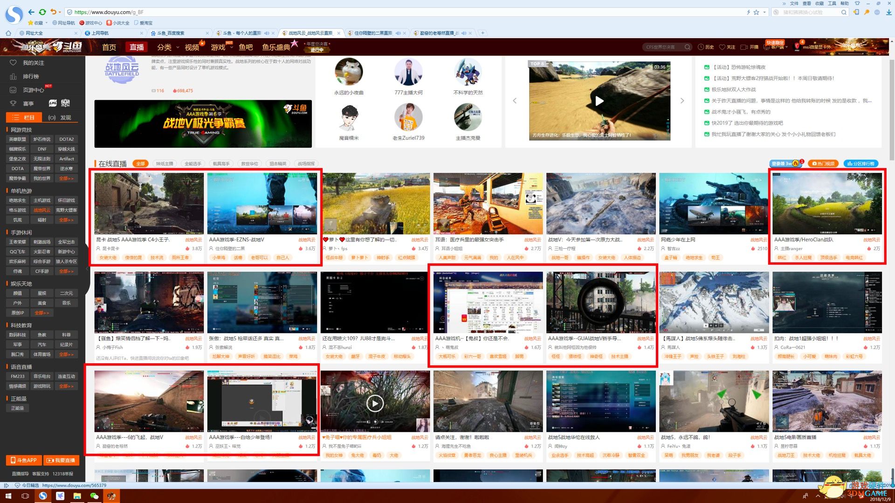Click 斗鱼APP button in sidebar
Viewport: 895px width, 503px height.
tap(23, 460)
